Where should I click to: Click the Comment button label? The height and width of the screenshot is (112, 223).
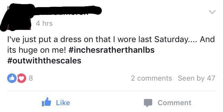click(x=175, y=103)
